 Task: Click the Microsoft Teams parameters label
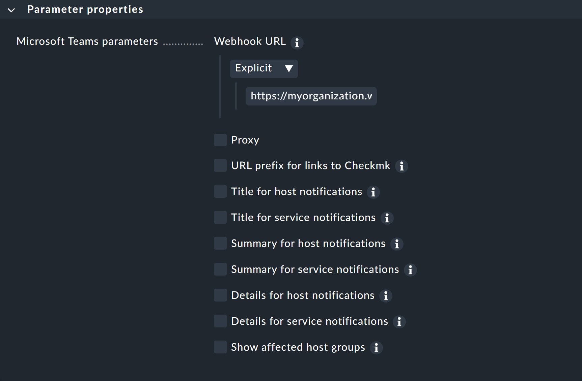[87, 41]
